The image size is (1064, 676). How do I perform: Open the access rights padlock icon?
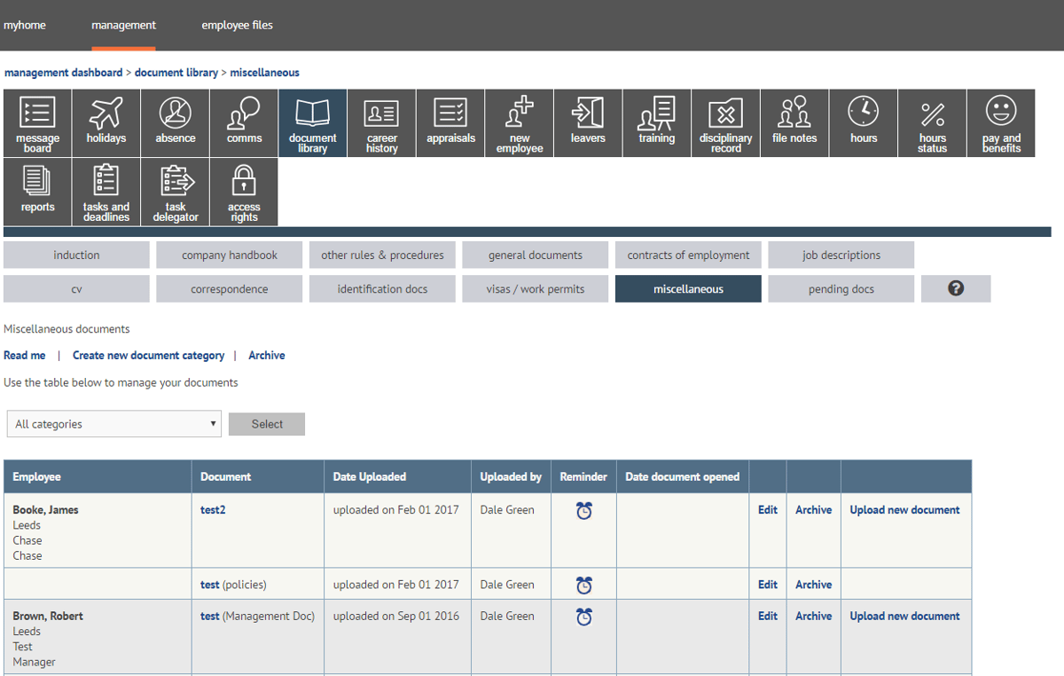point(244,192)
